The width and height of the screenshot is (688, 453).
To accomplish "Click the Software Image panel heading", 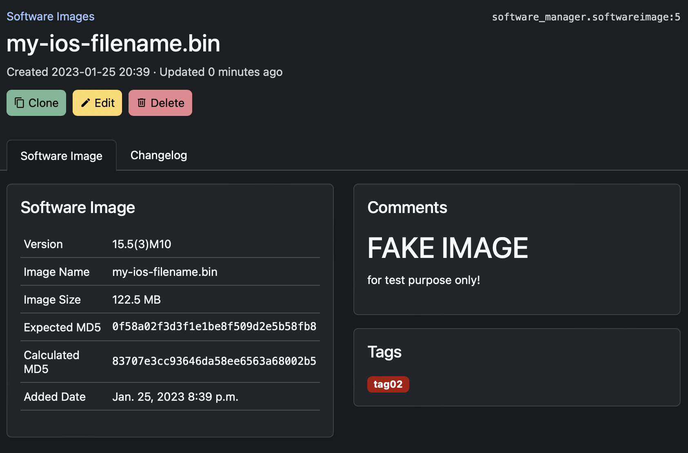I will (x=78, y=207).
